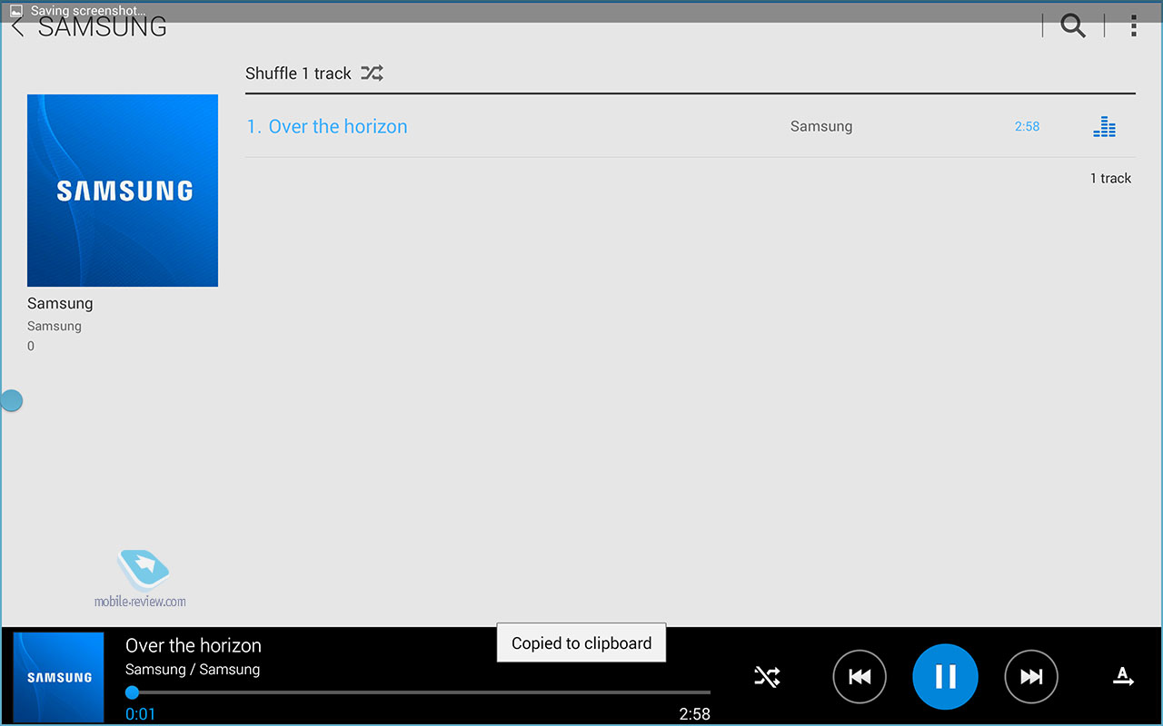The image size is (1163, 726).
Task: Click the SAMSUNG header title
Action: tap(102, 27)
